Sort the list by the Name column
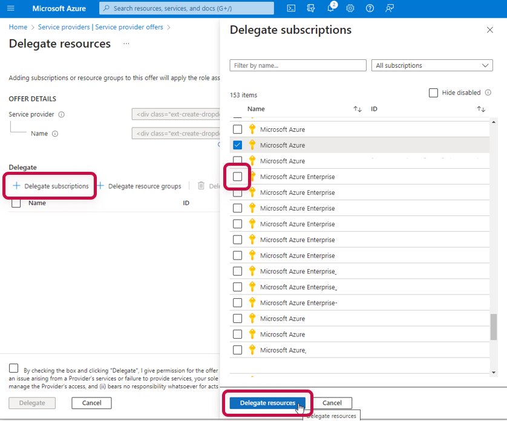The width and height of the screenshot is (507, 421). coord(357,109)
